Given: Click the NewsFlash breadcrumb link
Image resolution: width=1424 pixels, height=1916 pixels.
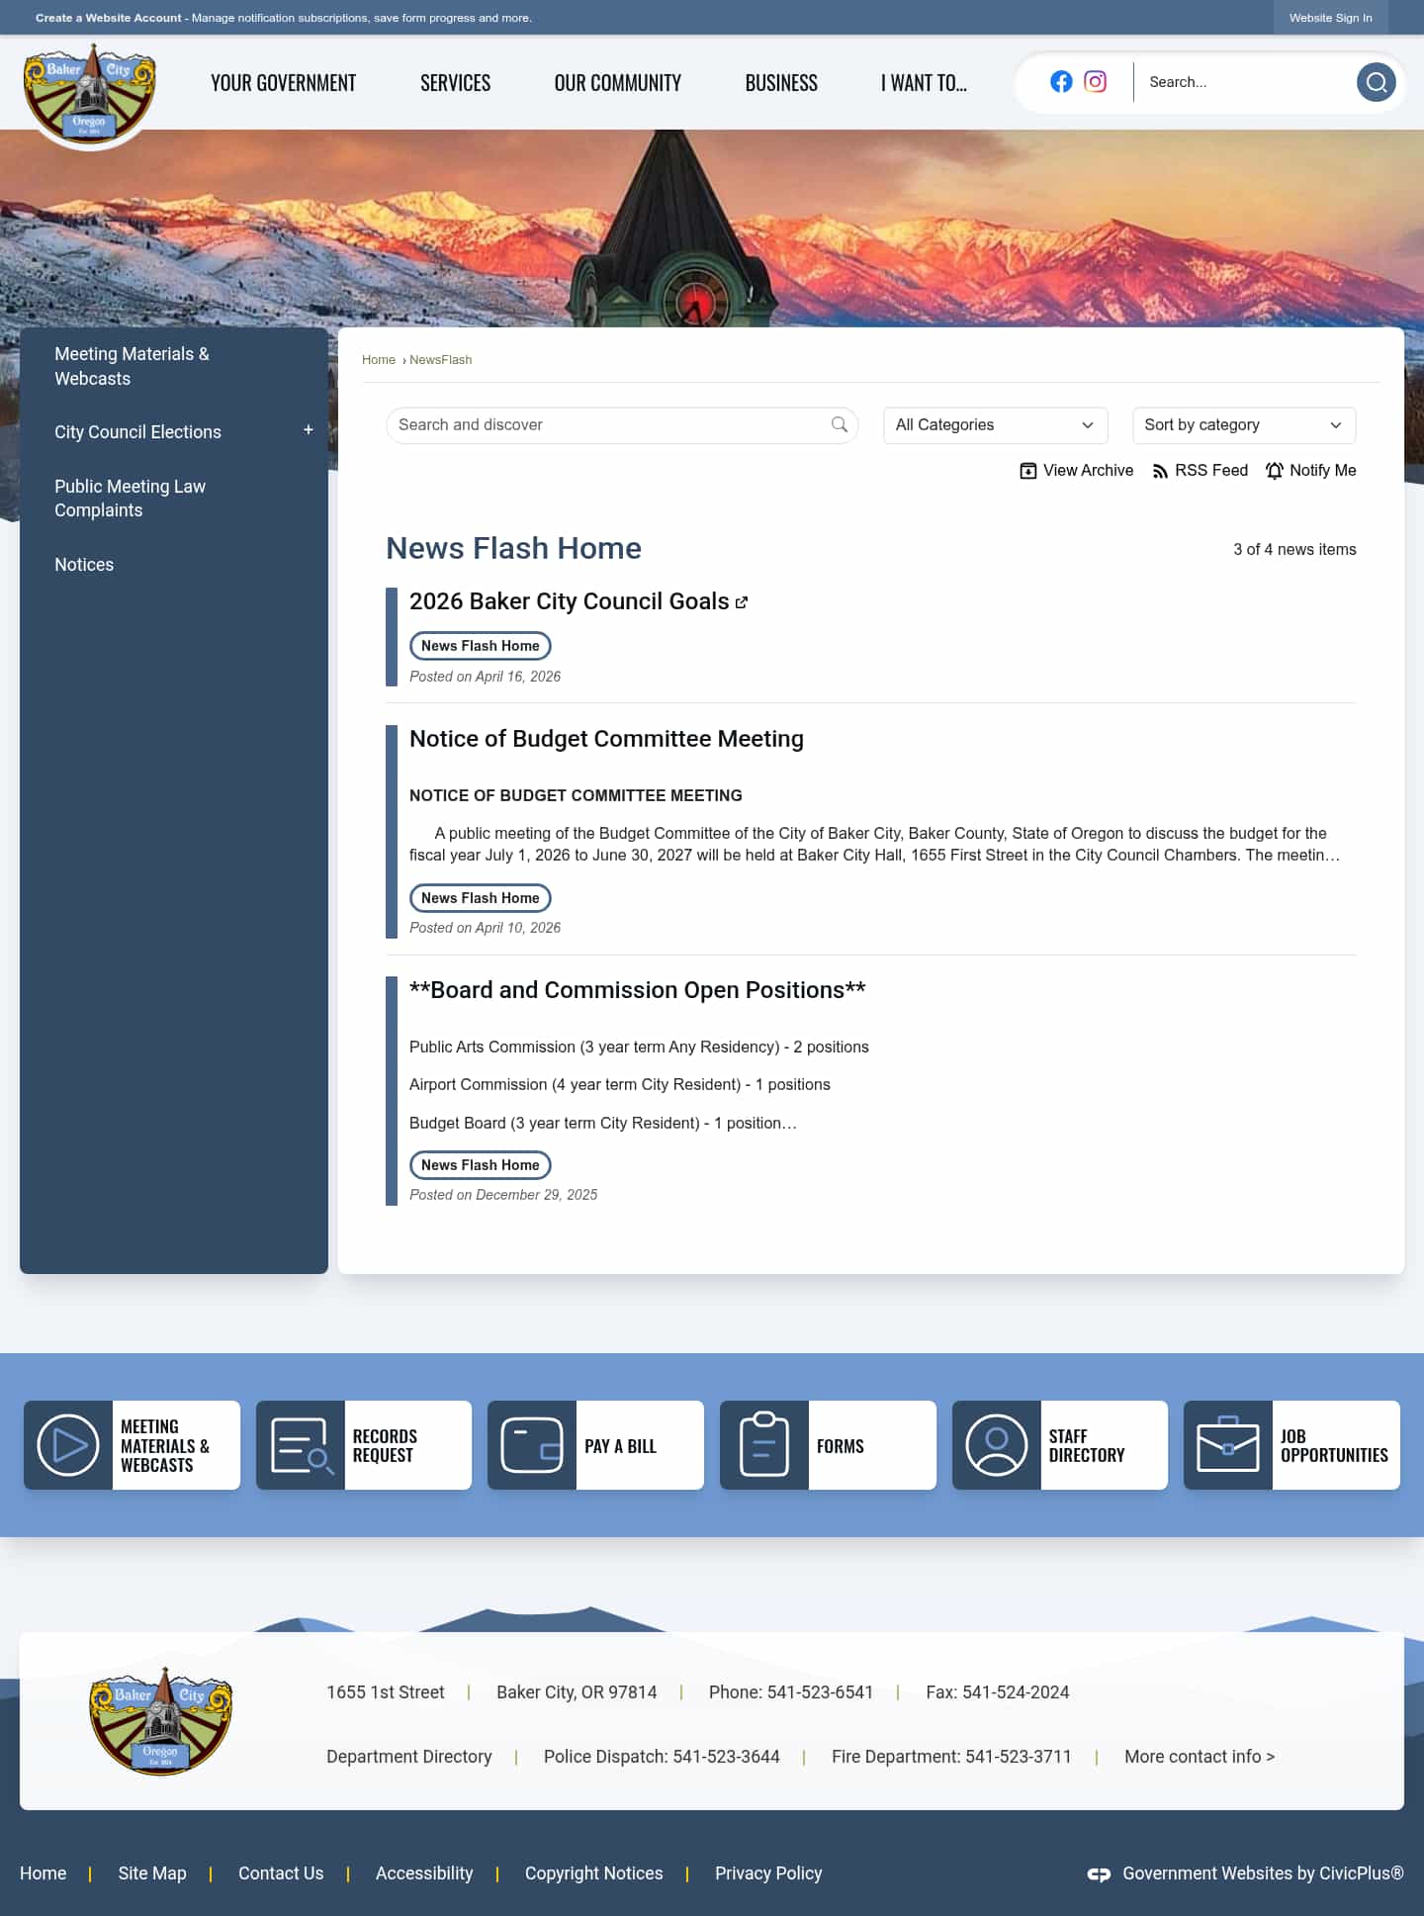Looking at the screenshot, I should 441,360.
